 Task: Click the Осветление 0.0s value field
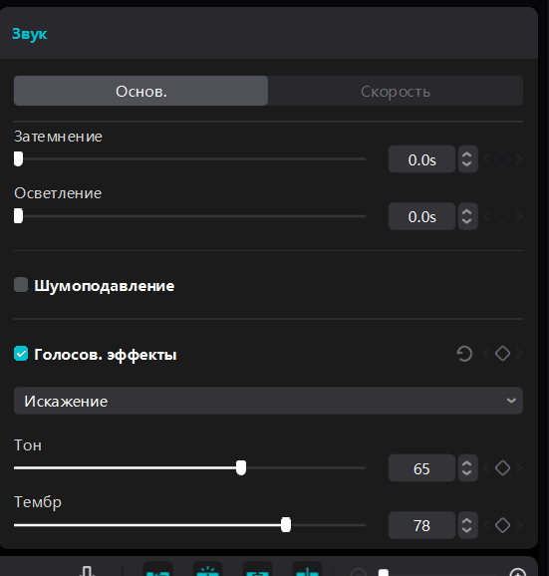(421, 216)
